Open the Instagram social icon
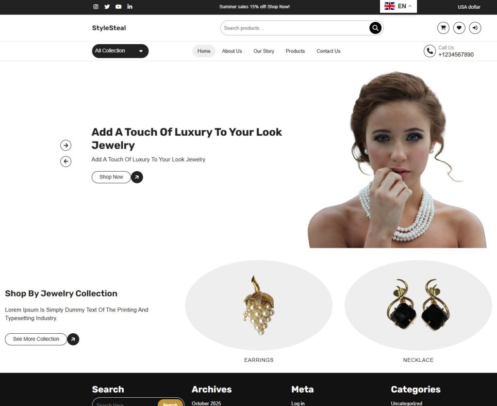This screenshot has height=406, width=497. point(96,7)
